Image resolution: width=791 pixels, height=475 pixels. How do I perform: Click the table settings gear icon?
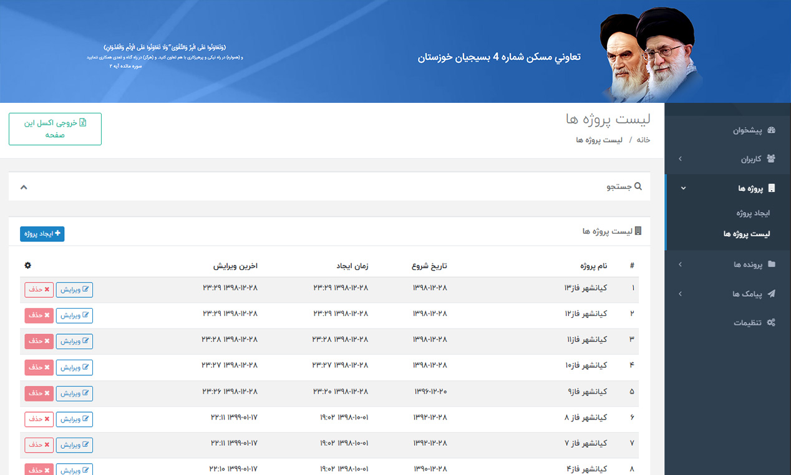27,266
